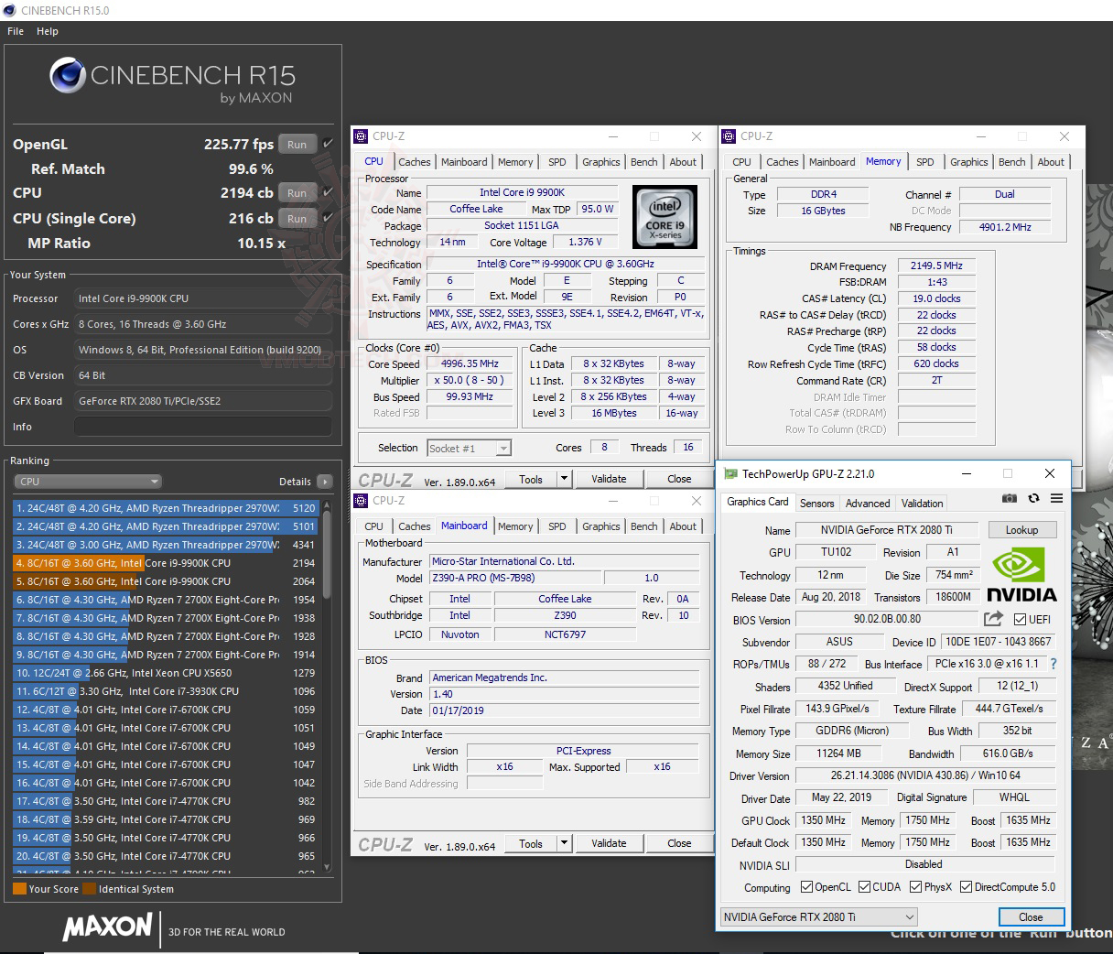Screen dimensions: 1113x954
Task: Click the camera screenshot icon in GPU-Z
Action: point(1010,498)
